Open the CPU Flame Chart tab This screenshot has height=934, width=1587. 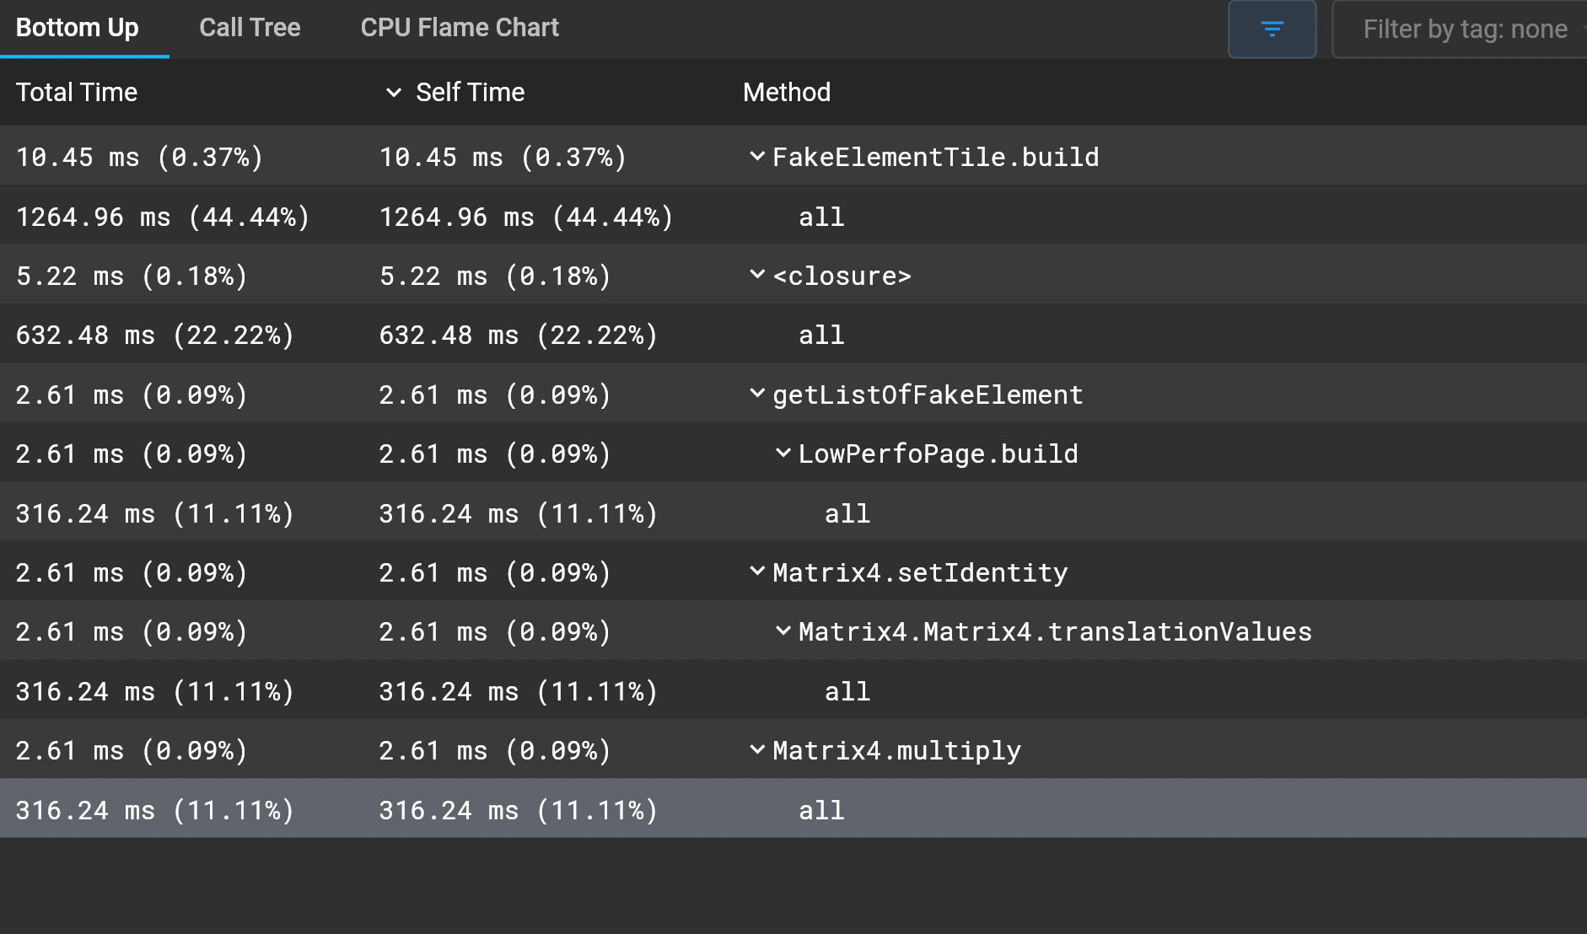pos(460,28)
